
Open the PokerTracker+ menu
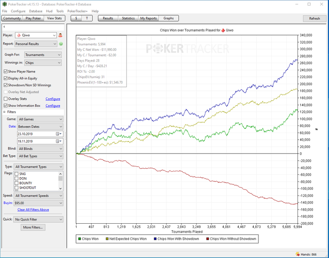coord(78,11)
